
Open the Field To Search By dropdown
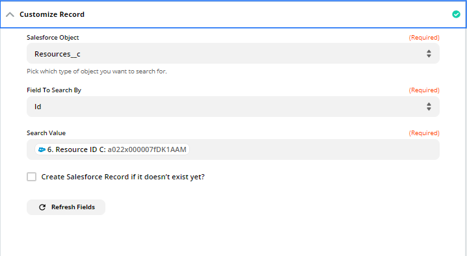[233, 107]
